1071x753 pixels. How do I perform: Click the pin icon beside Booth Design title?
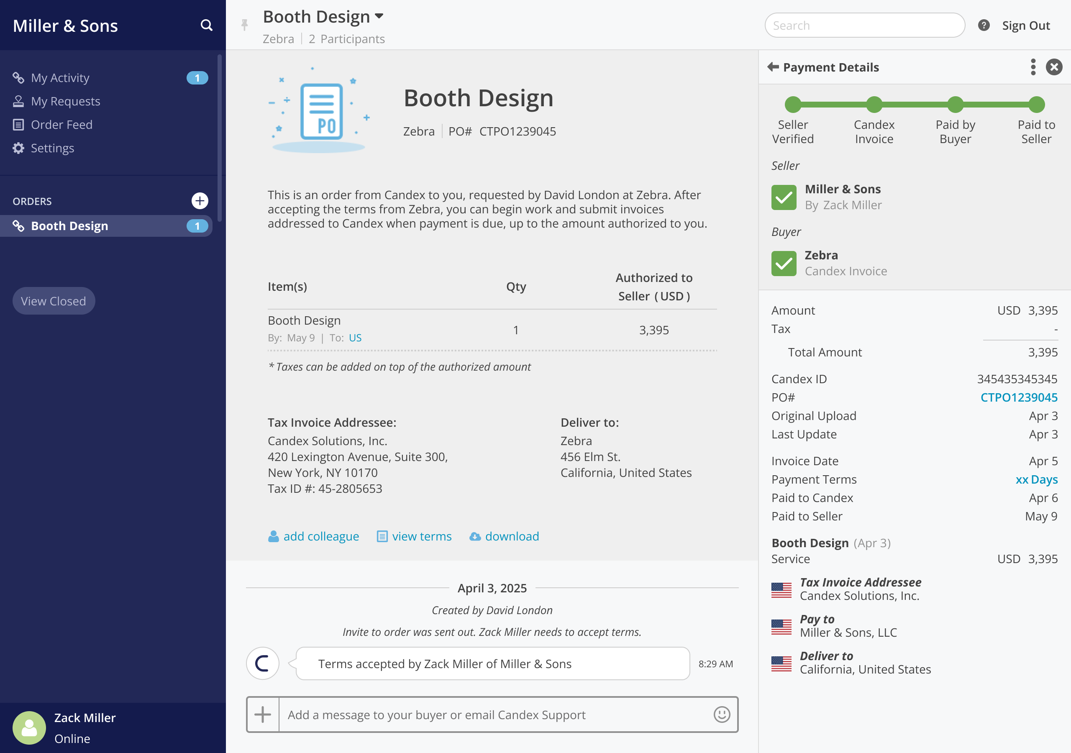tap(244, 25)
